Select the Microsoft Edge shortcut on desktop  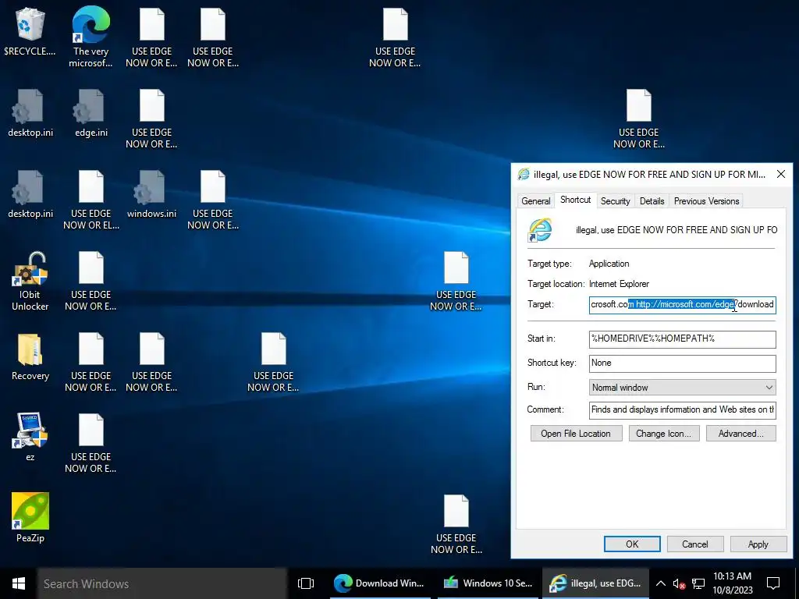point(91,37)
